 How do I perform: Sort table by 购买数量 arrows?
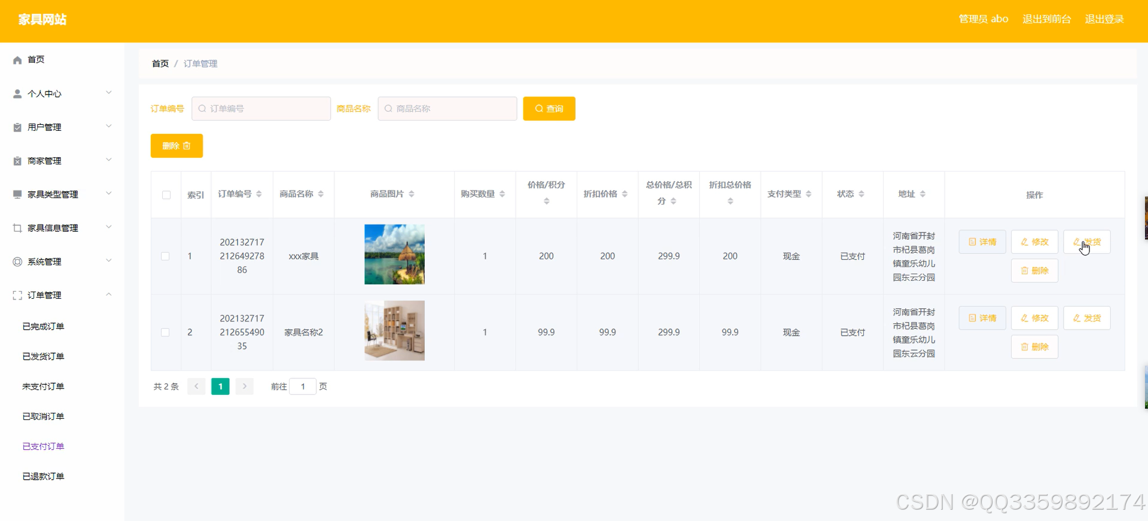[502, 194]
